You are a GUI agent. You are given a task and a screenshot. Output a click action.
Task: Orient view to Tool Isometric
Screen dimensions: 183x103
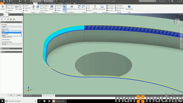(x=102, y=7)
